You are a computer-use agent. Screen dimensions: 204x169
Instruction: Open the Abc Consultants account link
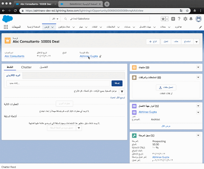[x=14, y=56]
